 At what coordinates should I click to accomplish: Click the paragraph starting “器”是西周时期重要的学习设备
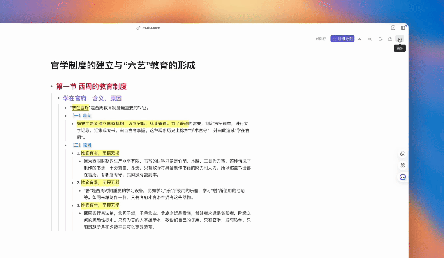click(x=164, y=194)
